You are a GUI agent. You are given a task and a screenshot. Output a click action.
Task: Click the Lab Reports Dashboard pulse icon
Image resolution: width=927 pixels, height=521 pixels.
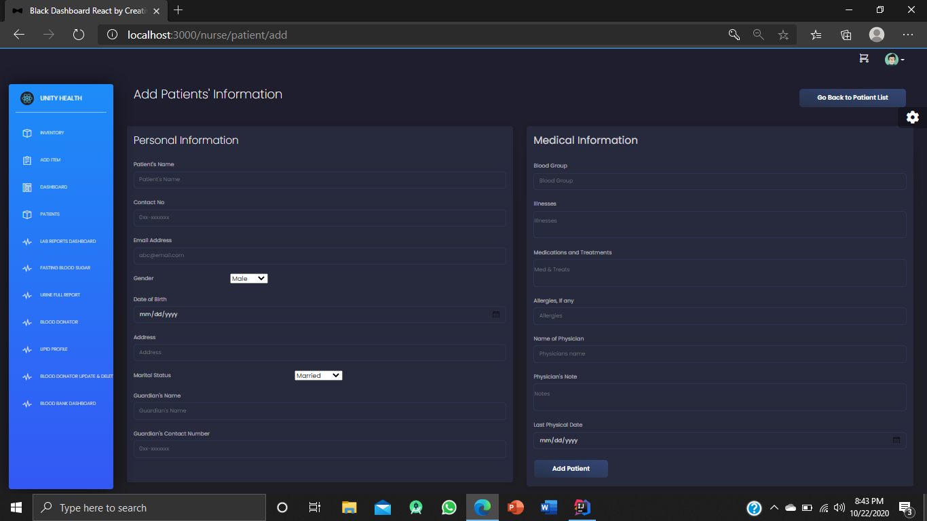(27, 242)
